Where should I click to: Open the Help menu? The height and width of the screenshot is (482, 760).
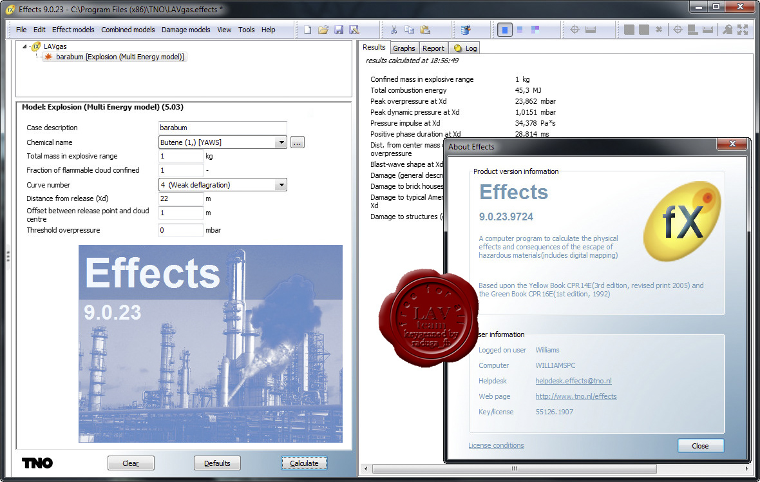[268, 30]
